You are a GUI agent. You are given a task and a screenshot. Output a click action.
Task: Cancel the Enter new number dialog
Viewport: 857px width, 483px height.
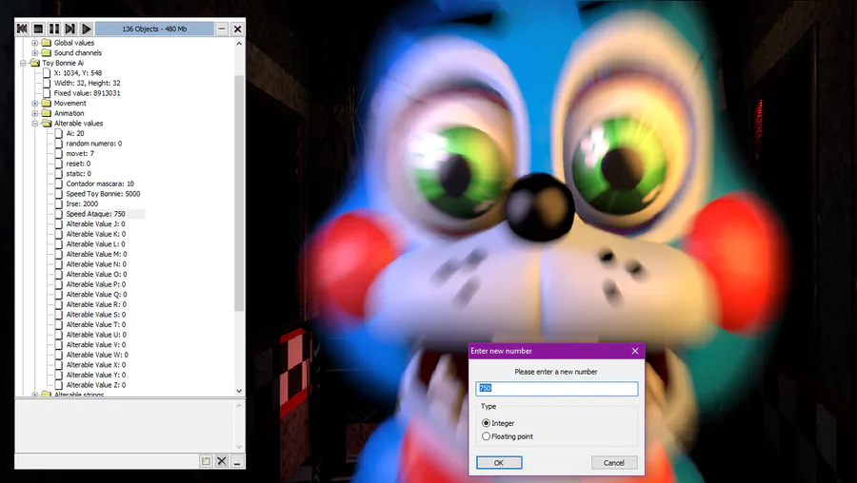614,463
